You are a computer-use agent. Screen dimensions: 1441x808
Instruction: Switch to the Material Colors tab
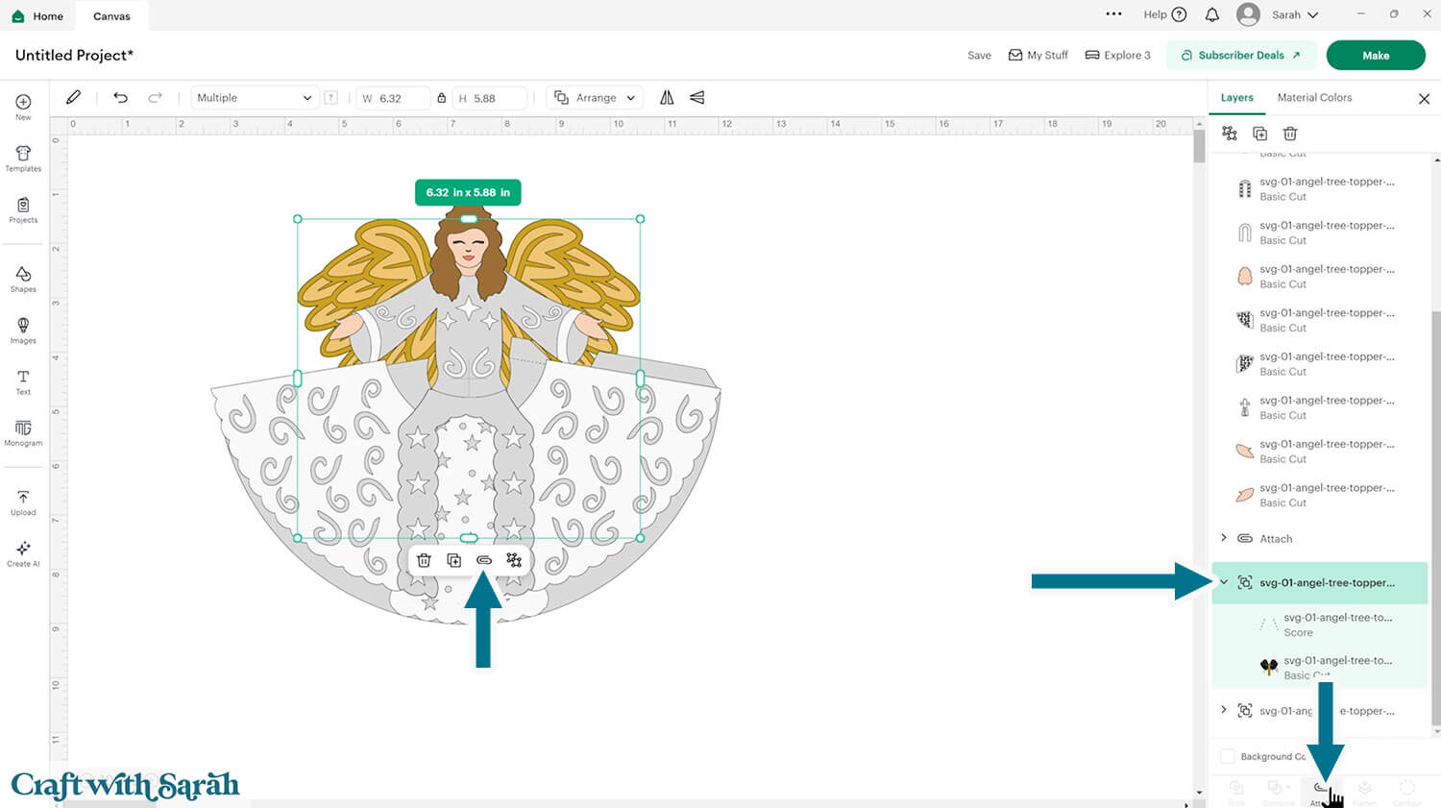1314,98
